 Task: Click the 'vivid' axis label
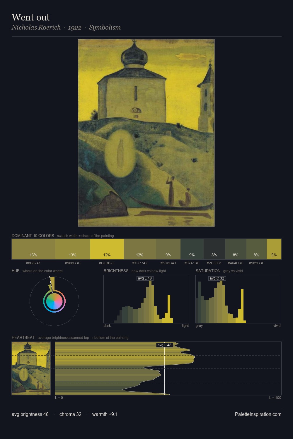(277, 326)
